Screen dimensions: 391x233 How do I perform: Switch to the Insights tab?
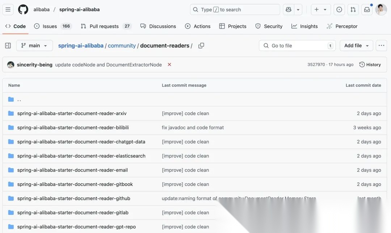(304, 26)
